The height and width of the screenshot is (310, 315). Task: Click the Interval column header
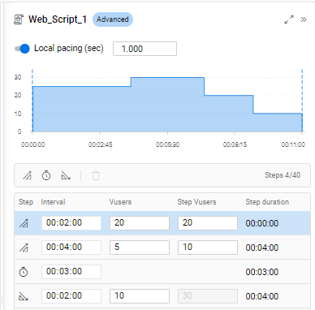53,202
